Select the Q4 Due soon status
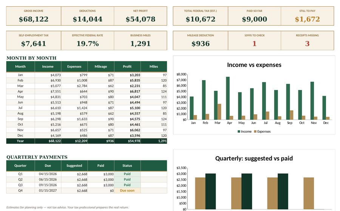This screenshot has width=340, height=211. (x=127, y=191)
